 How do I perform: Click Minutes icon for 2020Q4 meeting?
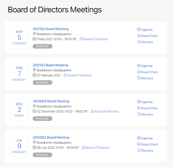(x=139, y=114)
